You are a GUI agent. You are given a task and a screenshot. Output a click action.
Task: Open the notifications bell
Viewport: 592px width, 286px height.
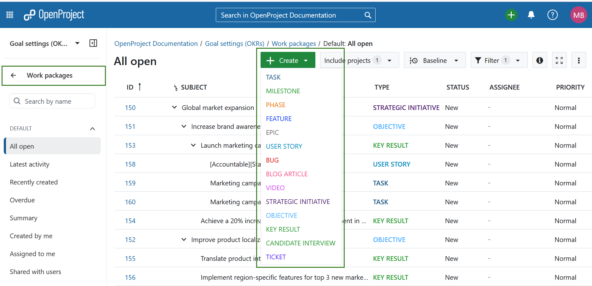click(531, 15)
